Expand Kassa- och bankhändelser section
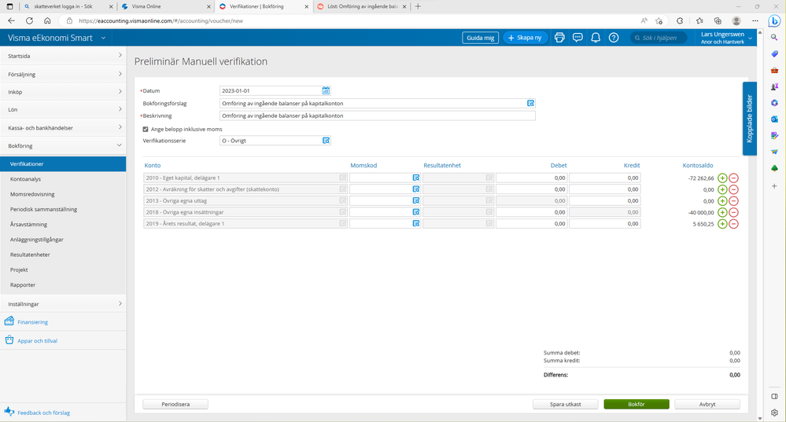The width and height of the screenshot is (786, 422). pos(63,127)
